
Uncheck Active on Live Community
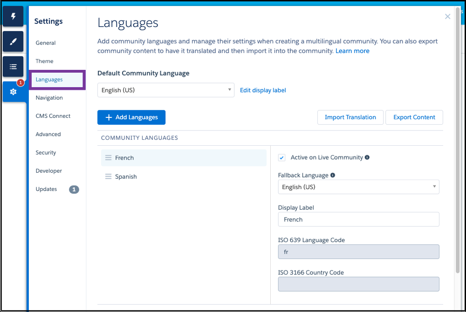coord(281,157)
